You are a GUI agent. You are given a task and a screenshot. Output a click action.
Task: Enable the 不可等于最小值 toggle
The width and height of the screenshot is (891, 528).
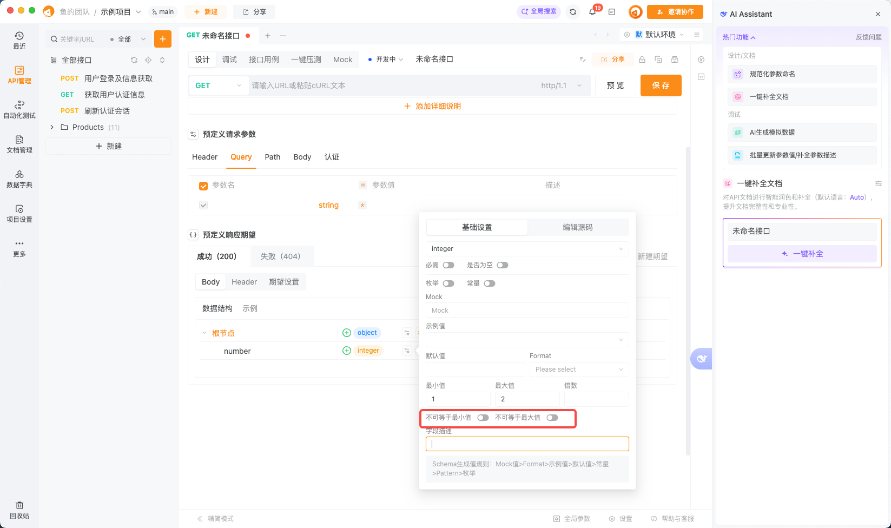click(483, 418)
